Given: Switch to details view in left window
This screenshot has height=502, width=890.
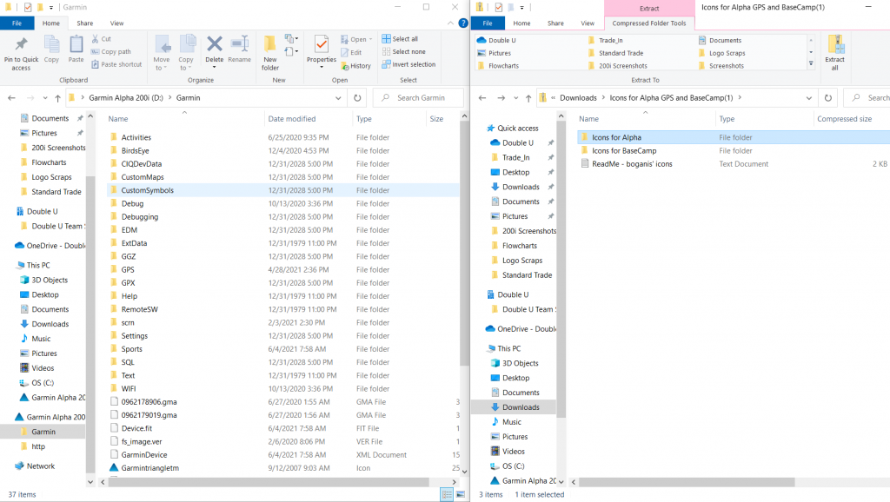Looking at the screenshot, I should click(446, 494).
